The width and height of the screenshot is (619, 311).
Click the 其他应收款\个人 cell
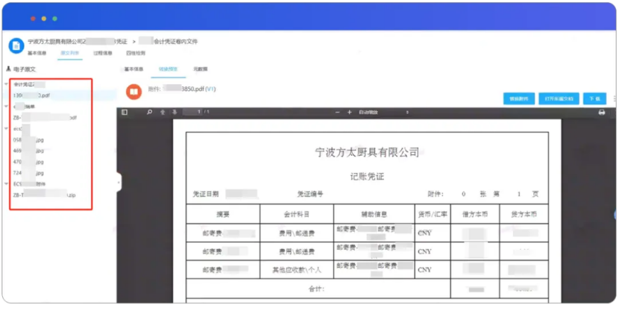297,270
